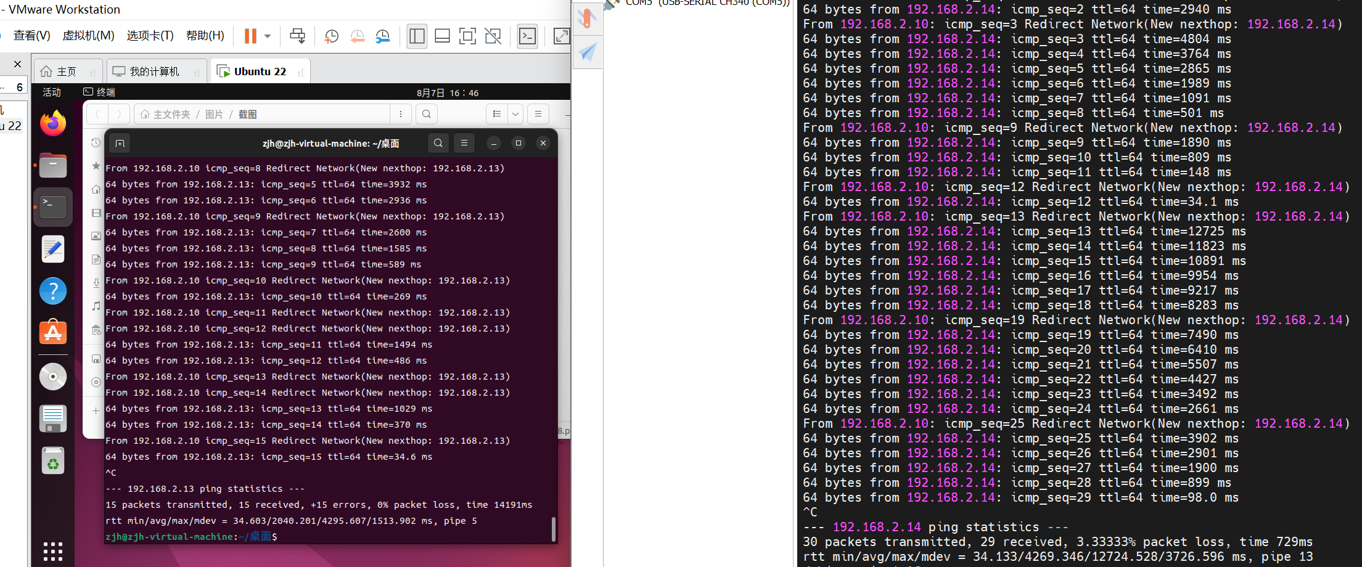Open the date and time 8月7日 16:46
The width and height of the screenshot is (1362, 567).
coord(448,93)
